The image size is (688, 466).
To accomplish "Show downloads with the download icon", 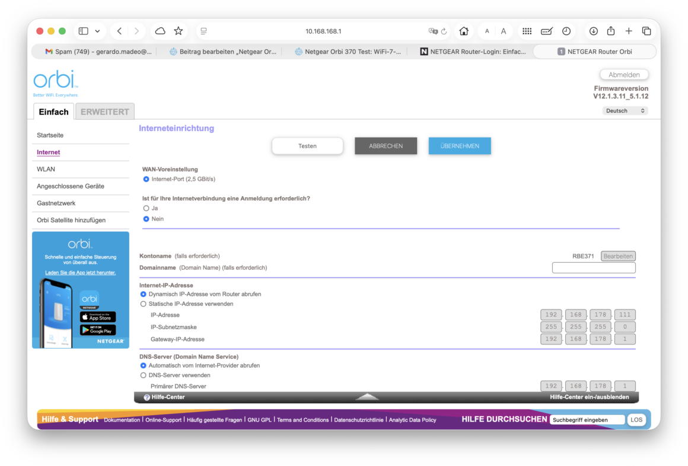I will pos(593,31).
